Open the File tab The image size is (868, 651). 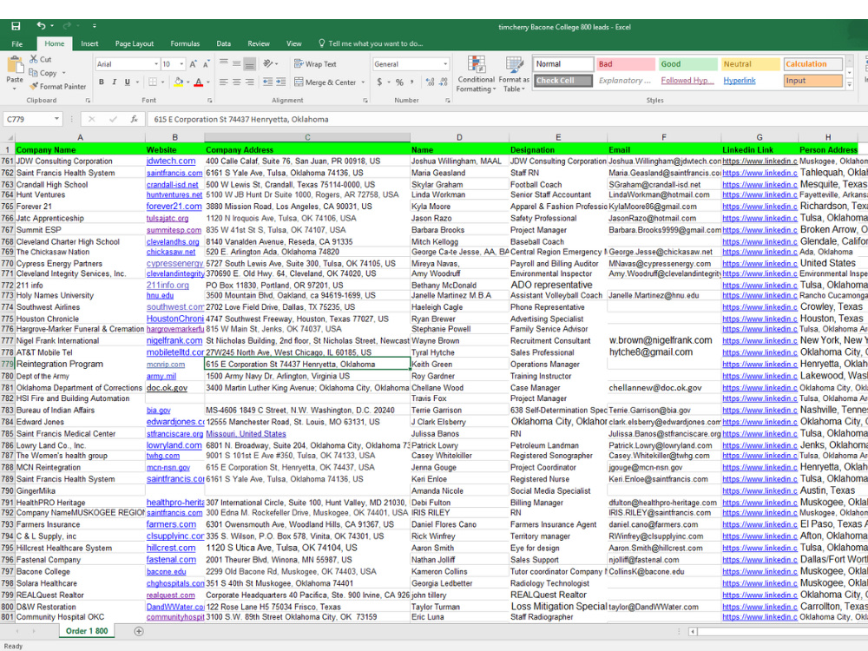17,43
